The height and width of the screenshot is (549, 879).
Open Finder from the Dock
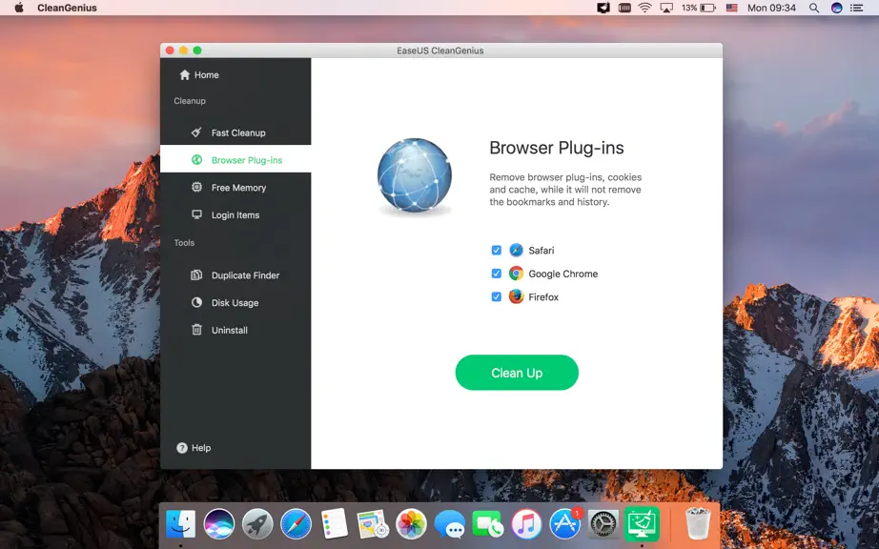tap(180, 524)
